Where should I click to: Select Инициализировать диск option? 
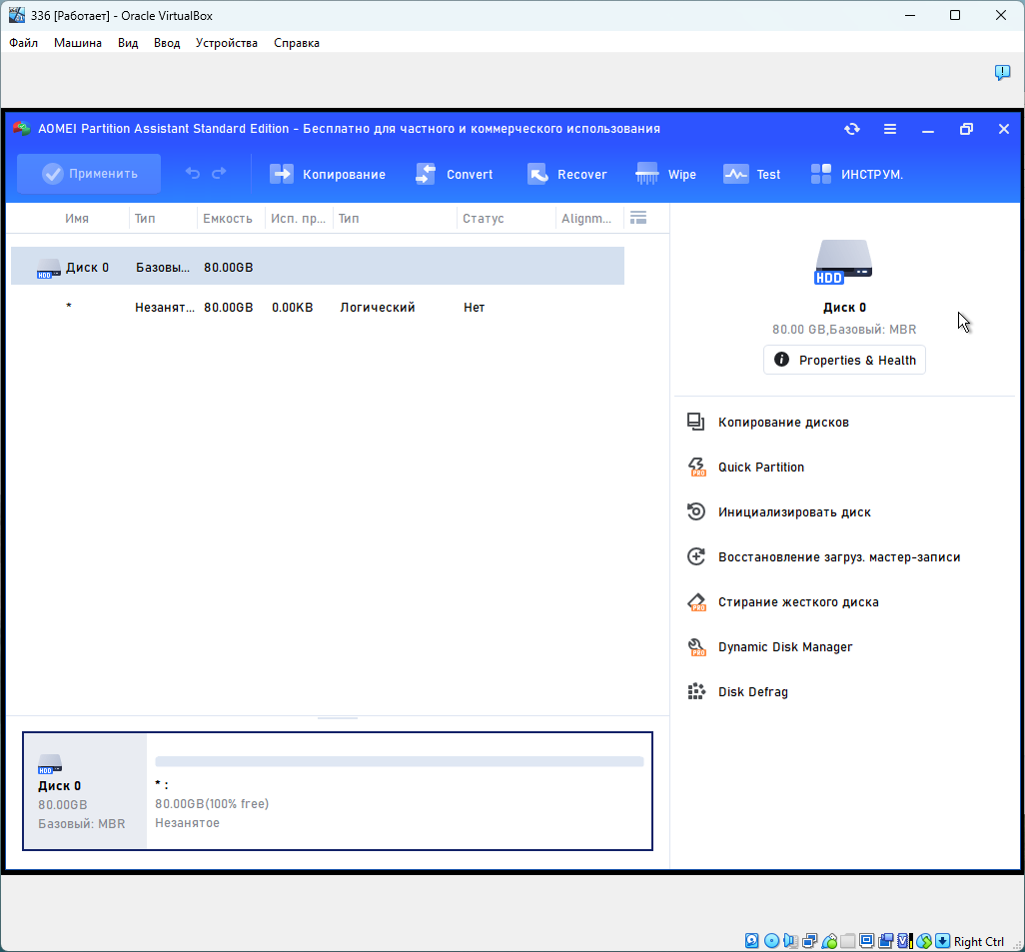click(794, 512)
